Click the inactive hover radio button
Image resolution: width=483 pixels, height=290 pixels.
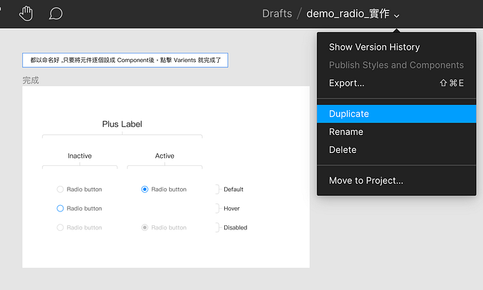coord(60,209)
